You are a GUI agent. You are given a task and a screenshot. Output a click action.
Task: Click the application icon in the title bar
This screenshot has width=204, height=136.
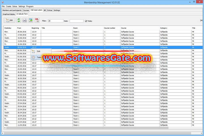(x=3, y=2)
